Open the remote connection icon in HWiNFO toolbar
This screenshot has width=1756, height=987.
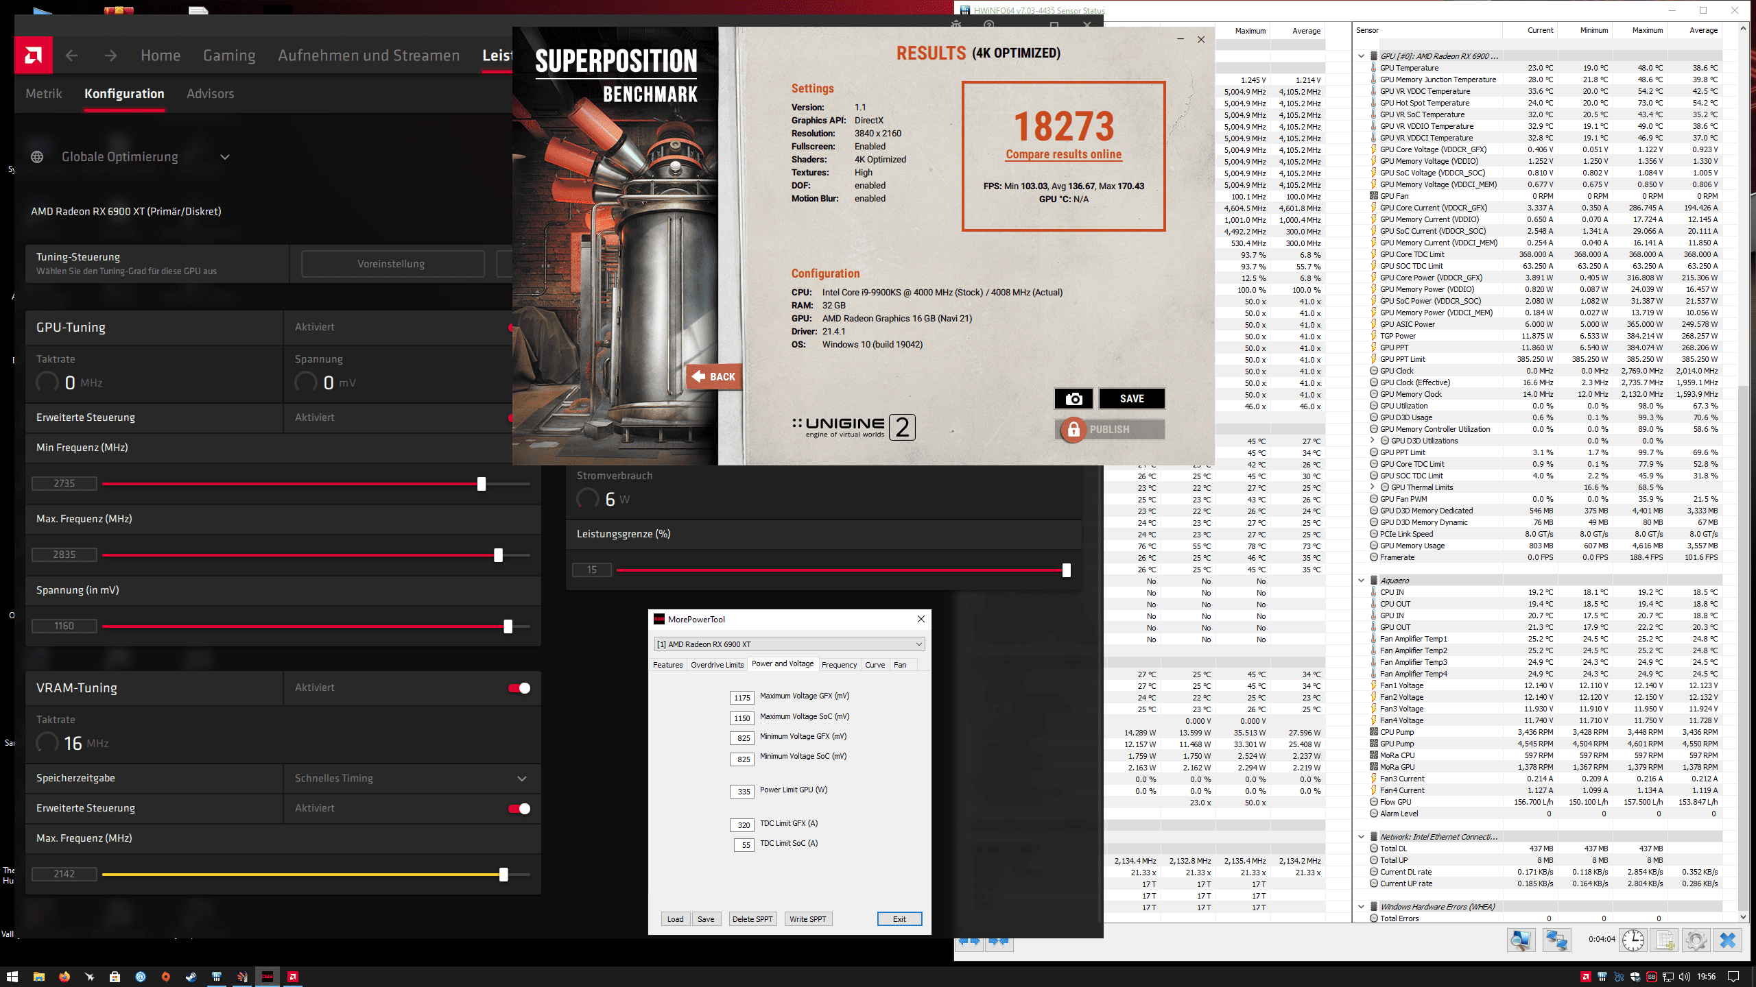[x=1556, y=940]
